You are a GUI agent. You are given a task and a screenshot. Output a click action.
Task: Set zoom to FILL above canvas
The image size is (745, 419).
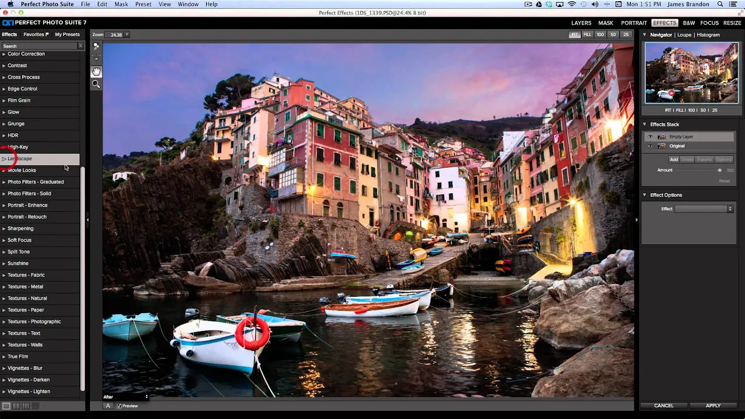587,35
